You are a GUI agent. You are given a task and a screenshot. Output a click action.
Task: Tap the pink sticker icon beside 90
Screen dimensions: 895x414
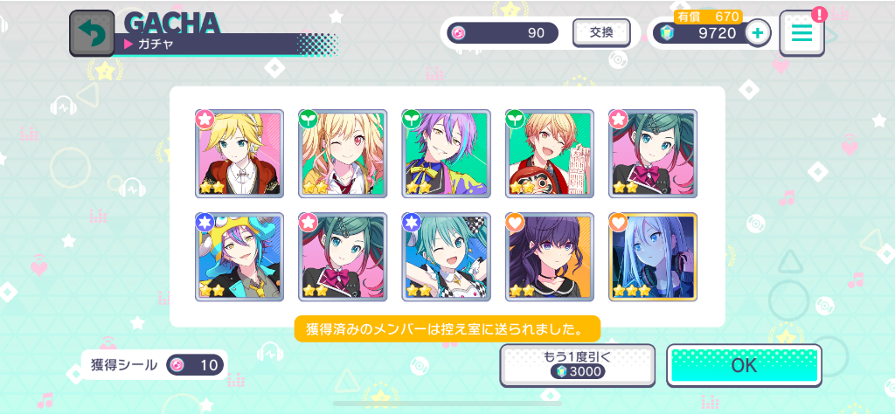pos(459,33)
